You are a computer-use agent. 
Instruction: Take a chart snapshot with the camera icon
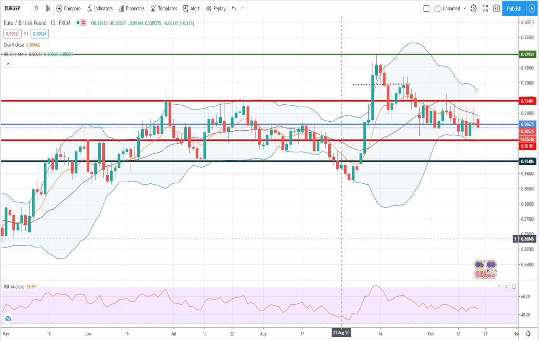(496, 8)
